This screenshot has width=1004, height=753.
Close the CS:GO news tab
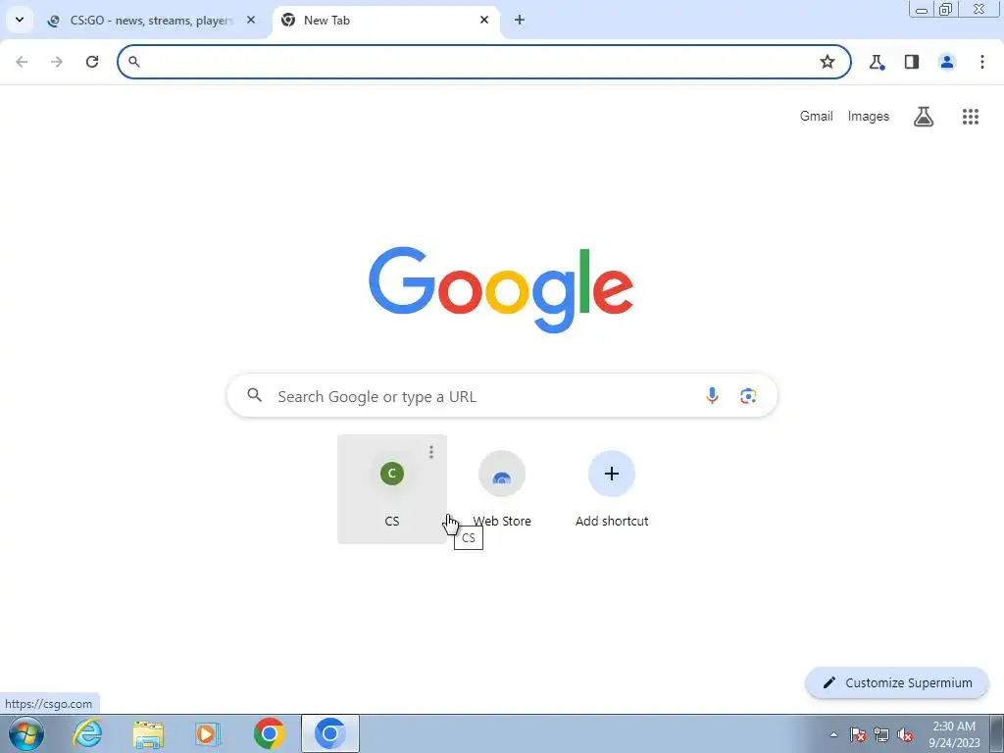click(251, 20)
